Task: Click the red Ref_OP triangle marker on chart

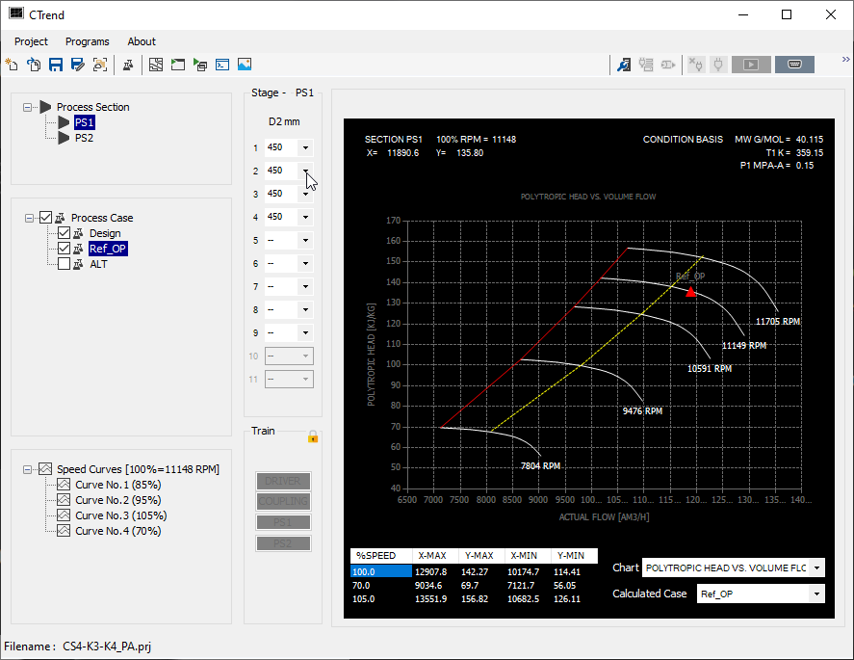Action: [x=690, y=292]
